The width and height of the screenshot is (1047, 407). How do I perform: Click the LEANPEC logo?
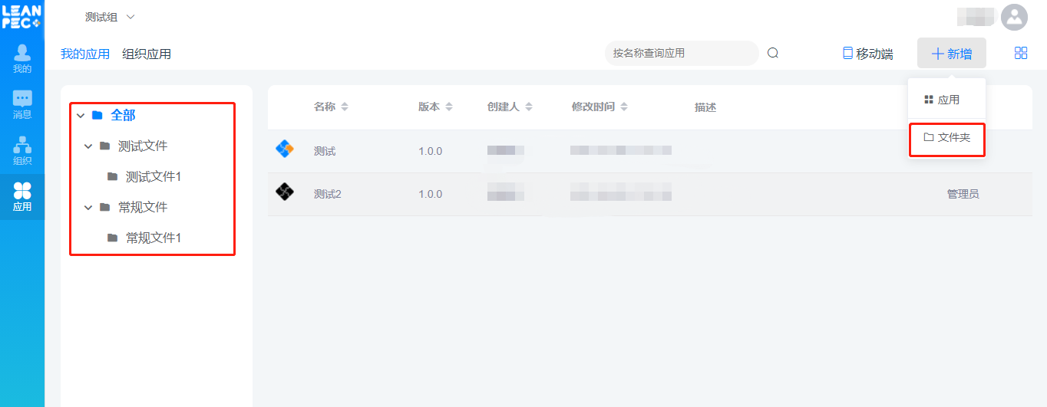pyautogui.click(x=21, y=17)
